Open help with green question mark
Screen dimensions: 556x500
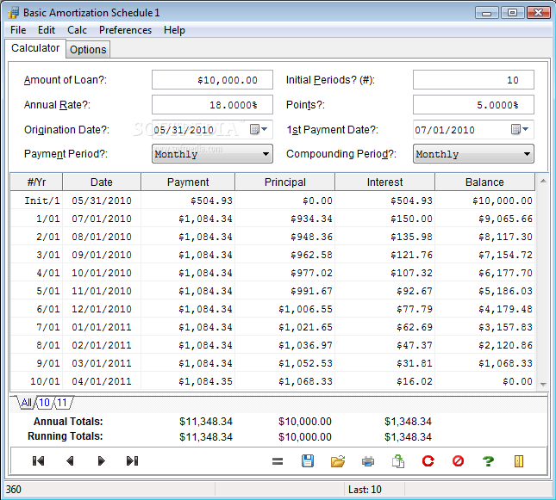(x=488, y=460)
